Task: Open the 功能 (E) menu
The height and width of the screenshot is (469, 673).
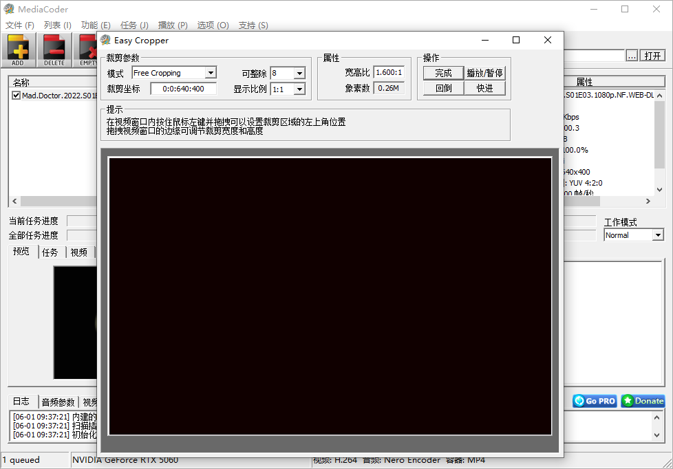Action: coord(96,25)
